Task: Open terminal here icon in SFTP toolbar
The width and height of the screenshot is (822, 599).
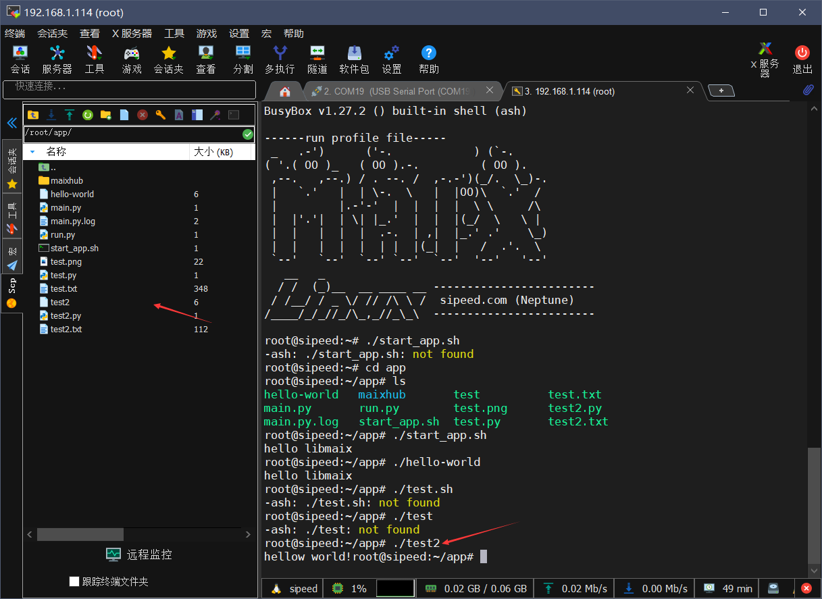Action: pos(234,115)
